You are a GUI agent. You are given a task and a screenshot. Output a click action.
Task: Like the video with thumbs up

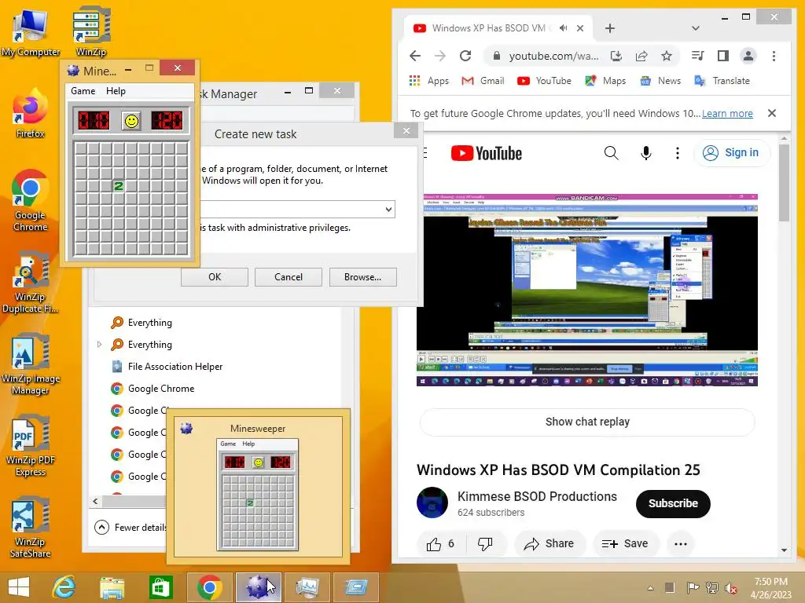pos(440,543)
